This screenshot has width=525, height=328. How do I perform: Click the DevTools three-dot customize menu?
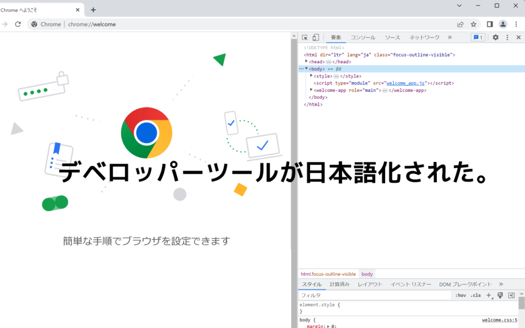coord(507,37)
